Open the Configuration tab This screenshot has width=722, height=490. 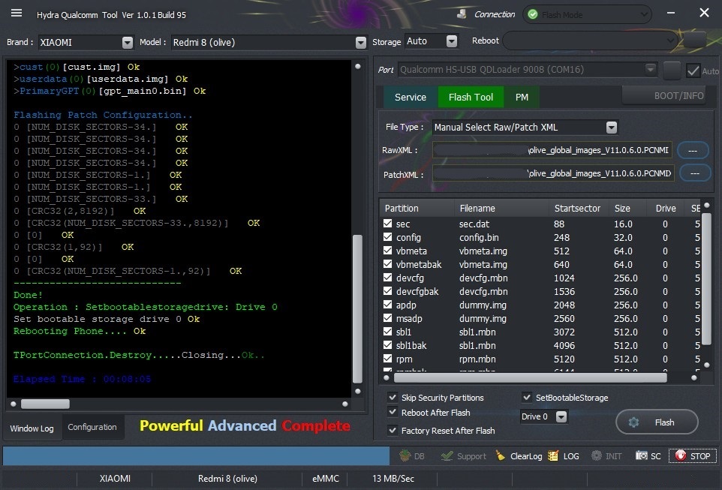(92, 427)
